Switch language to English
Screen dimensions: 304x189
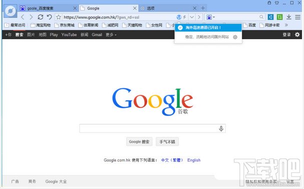194,160
